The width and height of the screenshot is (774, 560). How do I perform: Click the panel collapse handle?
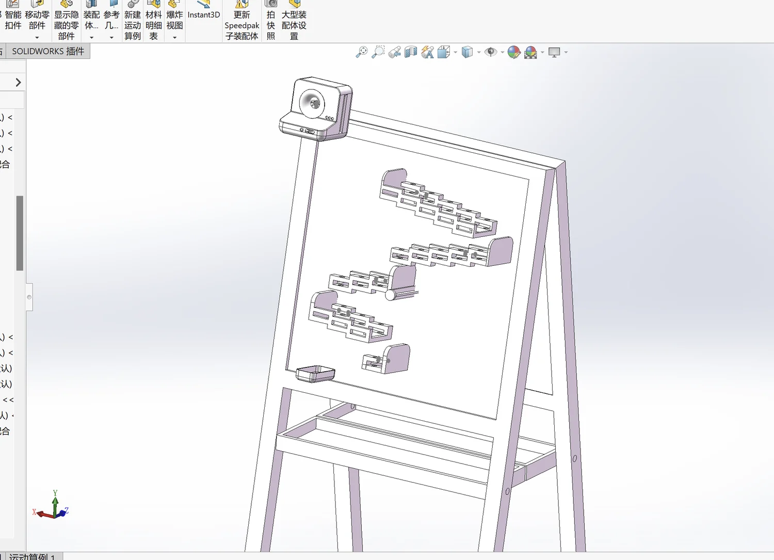coord(29,297)
